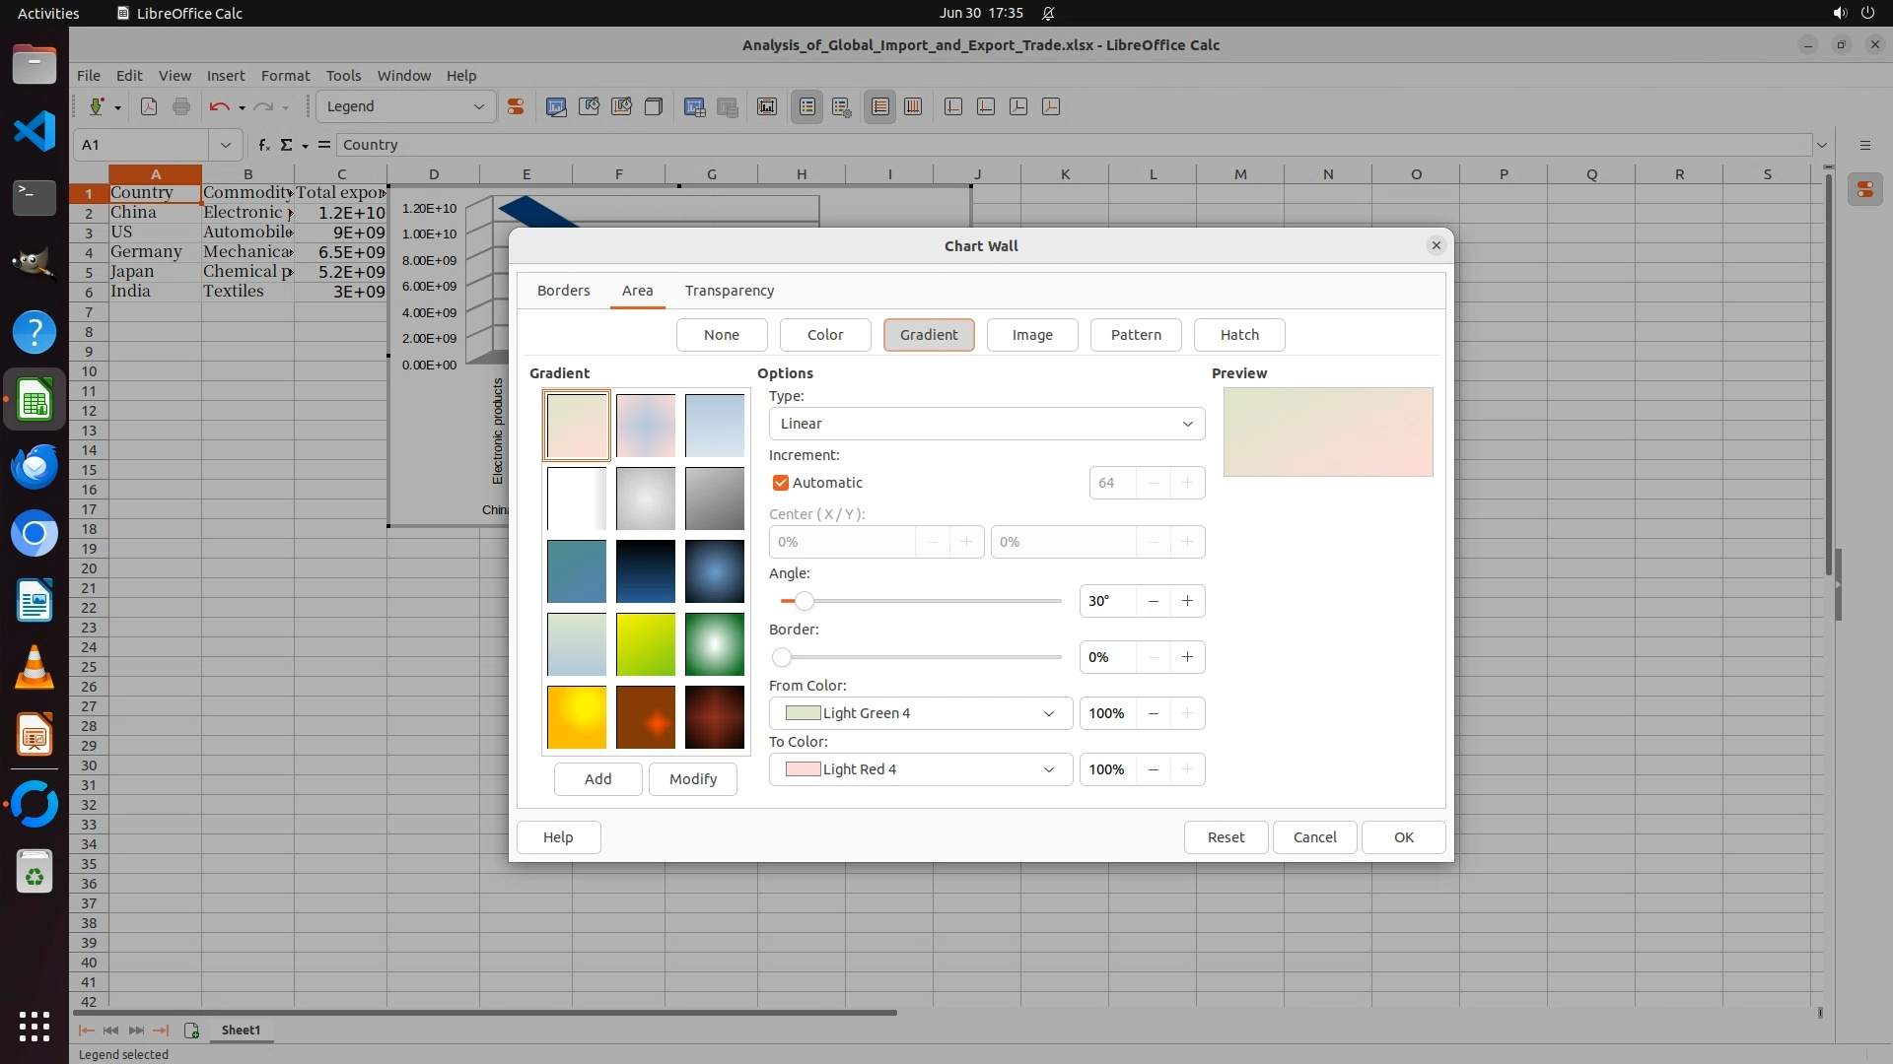Toggle the Legend On/Off icon
1893x1064 pixels.
point(806,106)
